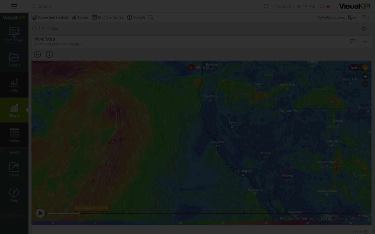Open the KPIs sidebar section
Image resolution: width=375 pixels, height=234 pixels.
point(14,85)
